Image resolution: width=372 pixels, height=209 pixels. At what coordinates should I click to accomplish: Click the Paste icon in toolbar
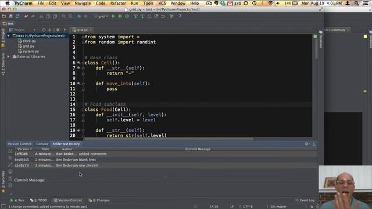(x=55, y=16)
